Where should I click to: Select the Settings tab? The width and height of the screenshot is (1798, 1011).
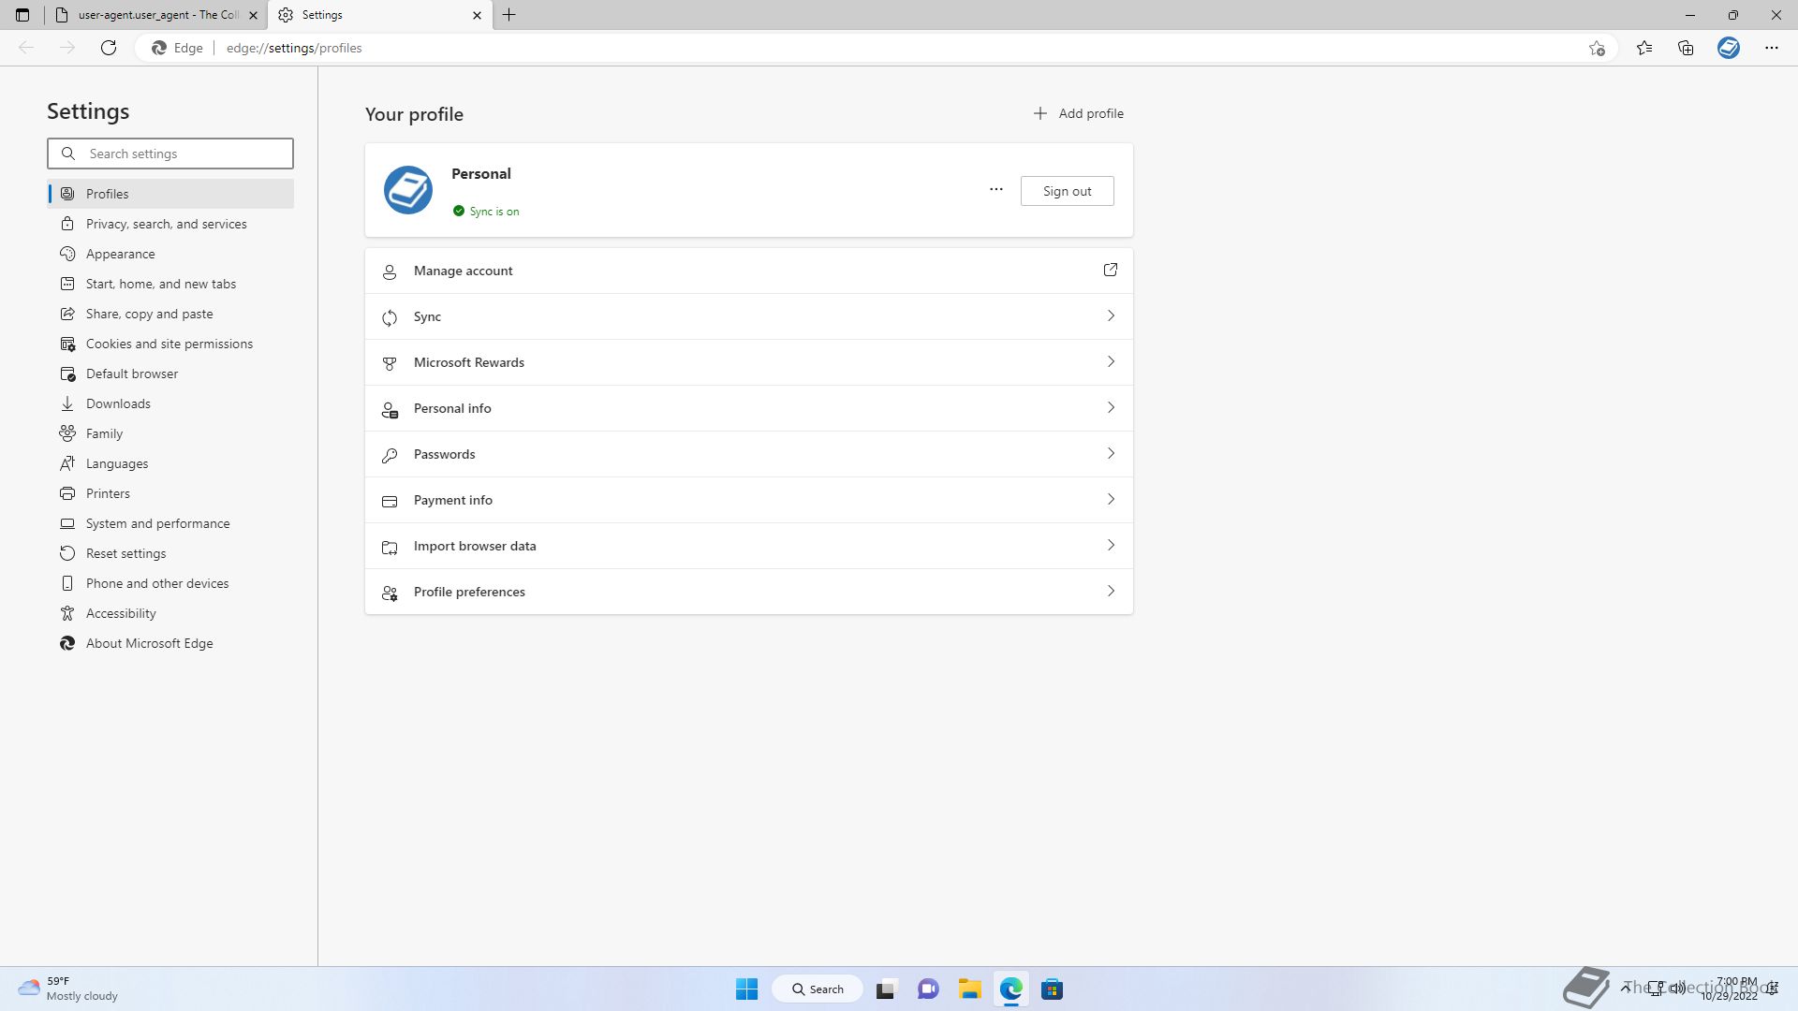380,15
